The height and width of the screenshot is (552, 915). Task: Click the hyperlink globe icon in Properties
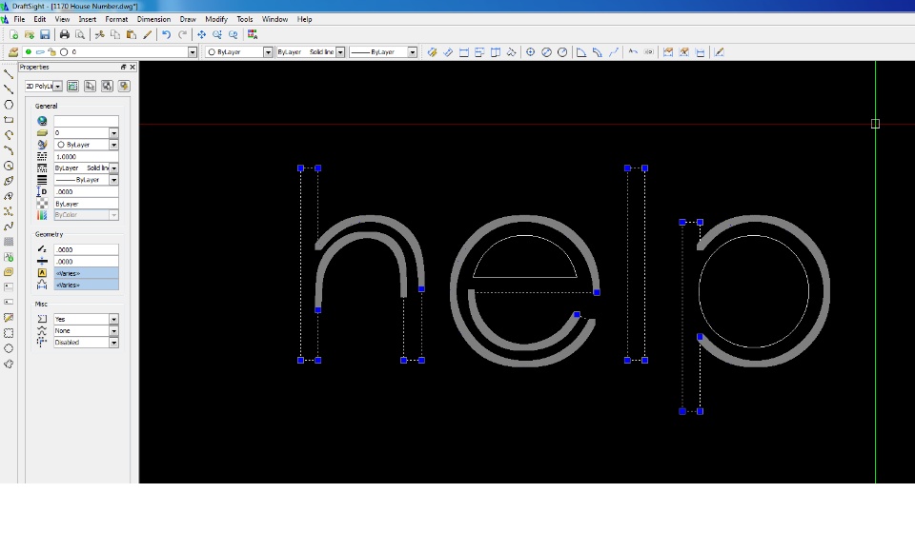[42, 121]
